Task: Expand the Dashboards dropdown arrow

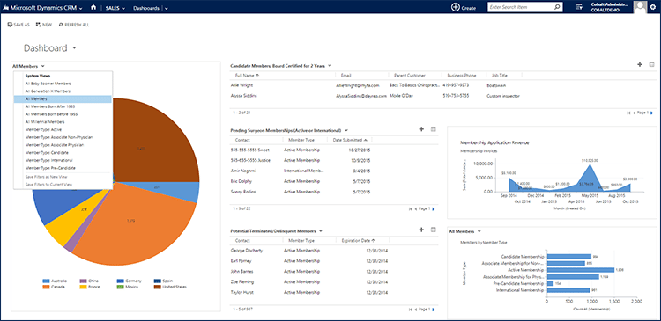Action: click(167, 8)
